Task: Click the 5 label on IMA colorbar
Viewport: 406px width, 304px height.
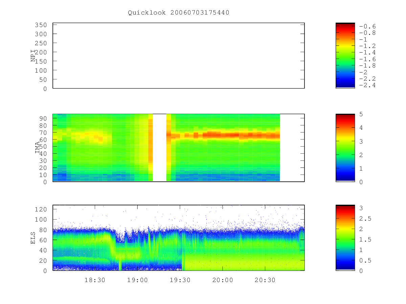Action: pos(361,114)
